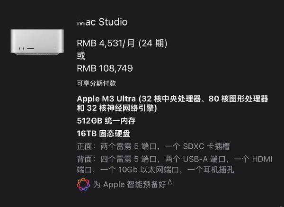Click the RMB 108,749 full price
This screenshot has width=284, height=207.
[x=105, y=68]
